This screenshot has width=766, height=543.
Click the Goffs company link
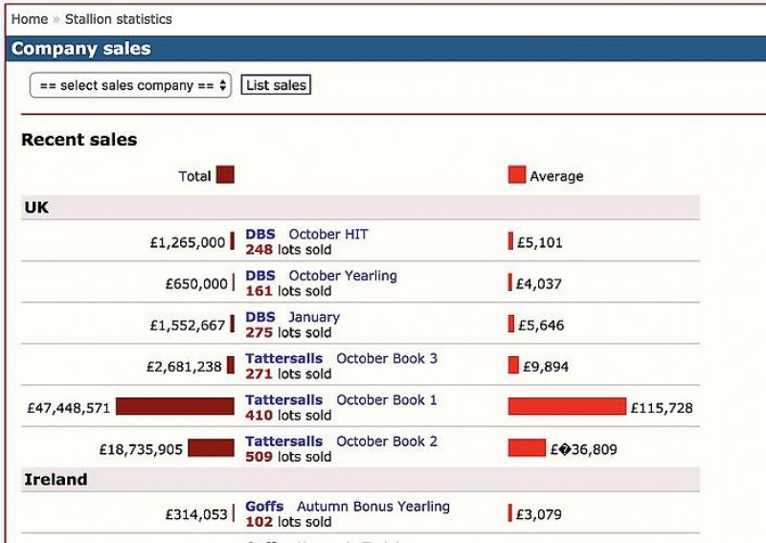tap(264, 507)
